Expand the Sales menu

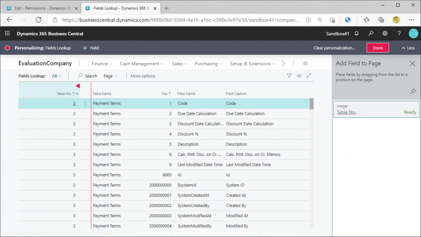pos(180,64)
